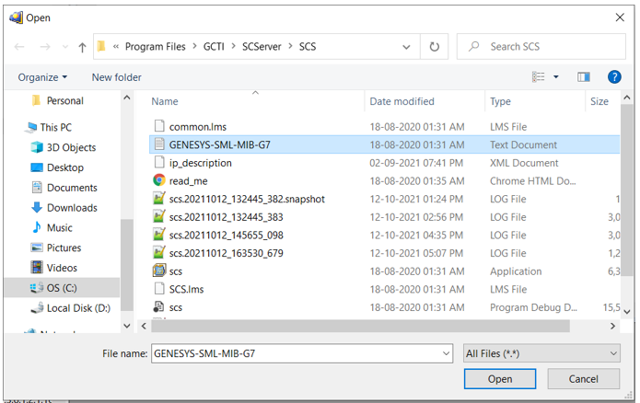Toggle the preview pane icon

pos(583,77)
